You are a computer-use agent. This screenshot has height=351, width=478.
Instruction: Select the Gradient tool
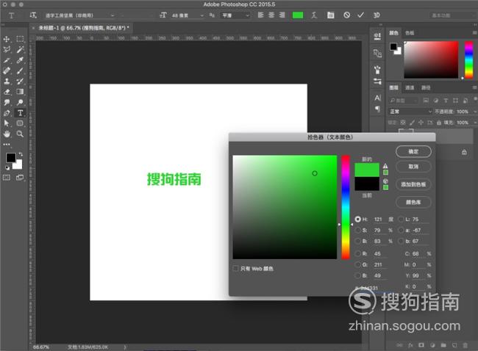[20, 92]
